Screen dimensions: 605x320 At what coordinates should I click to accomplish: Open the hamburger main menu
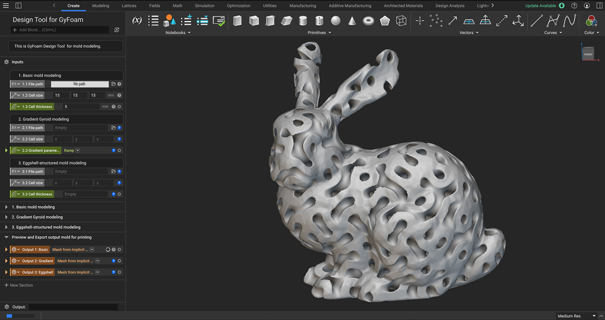[6, 6]
